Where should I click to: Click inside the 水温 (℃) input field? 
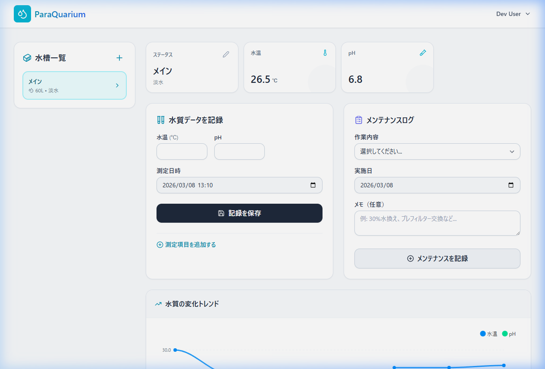[x=182, y=151]
